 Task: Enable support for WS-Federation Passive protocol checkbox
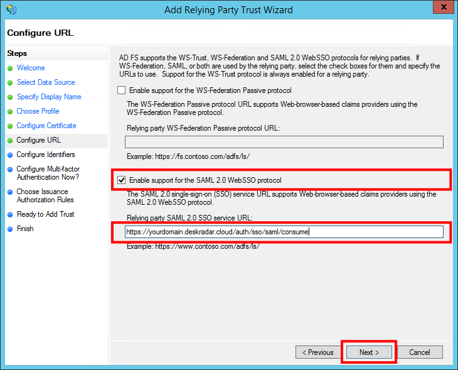tap(122, 90)
